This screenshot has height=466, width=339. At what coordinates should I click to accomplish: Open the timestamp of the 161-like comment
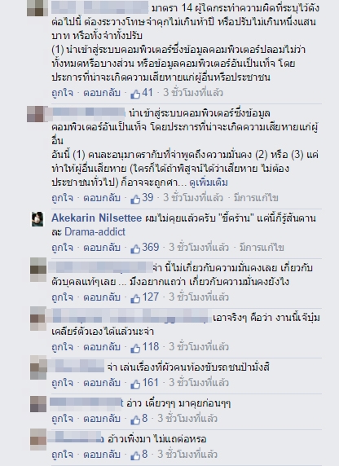click(199, 382)
